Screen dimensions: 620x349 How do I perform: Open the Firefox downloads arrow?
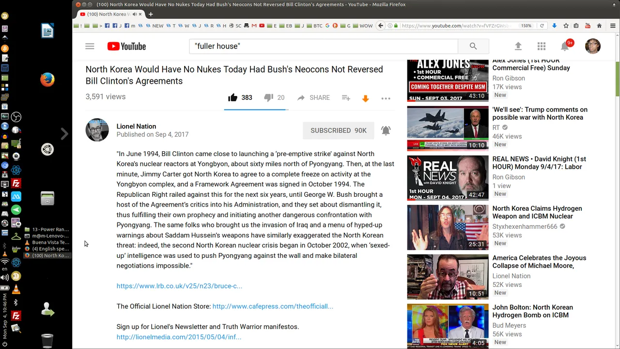pyautogui.click(x=554, y=26)
